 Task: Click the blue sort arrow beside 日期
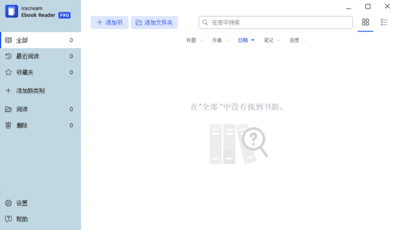click(x=252, y=40)
